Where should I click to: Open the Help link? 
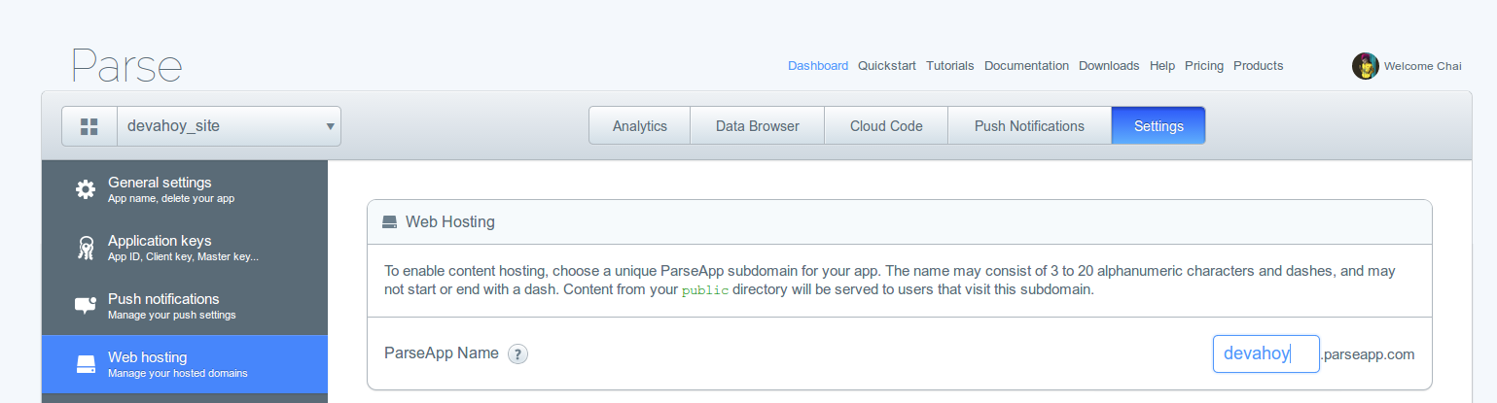click(x=1162, y=66)
